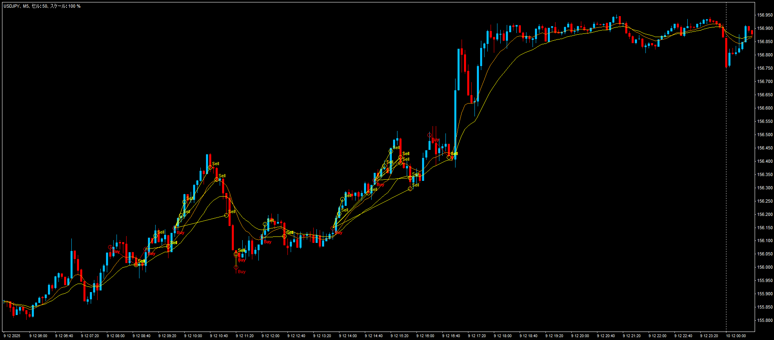Click the topmost Sell marker at the 10:40 peak
Image resolution: width=774 pixels, height=340 pixels.
click(x=210, y=167)
